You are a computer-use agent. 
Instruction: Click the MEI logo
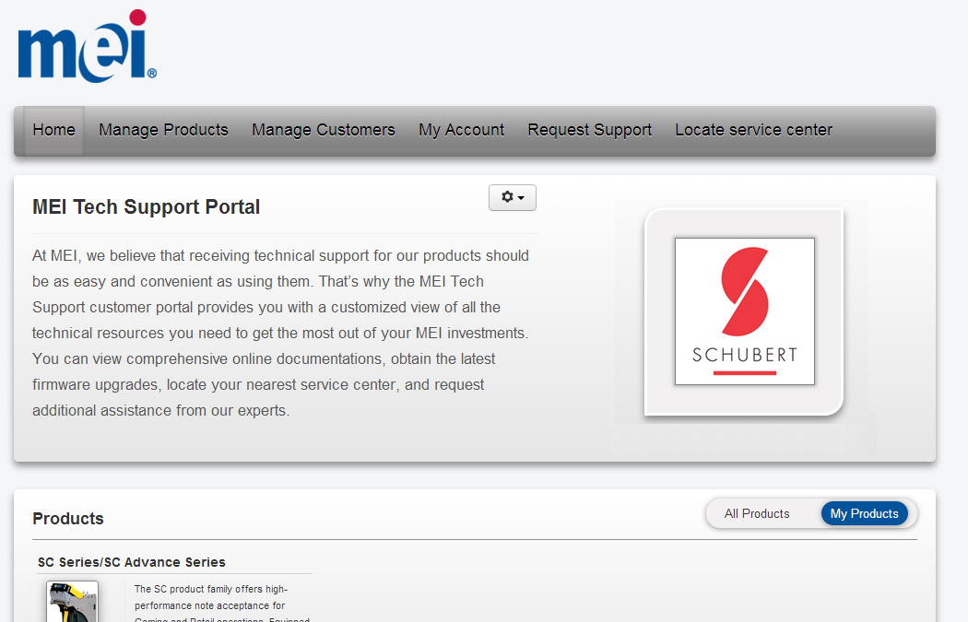(x=86, y=48)
